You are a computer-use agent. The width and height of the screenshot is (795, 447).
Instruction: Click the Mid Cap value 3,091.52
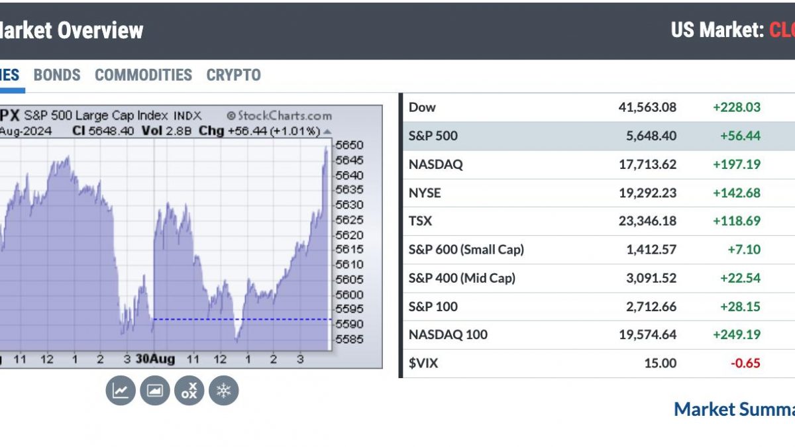[x=650, y=278]
